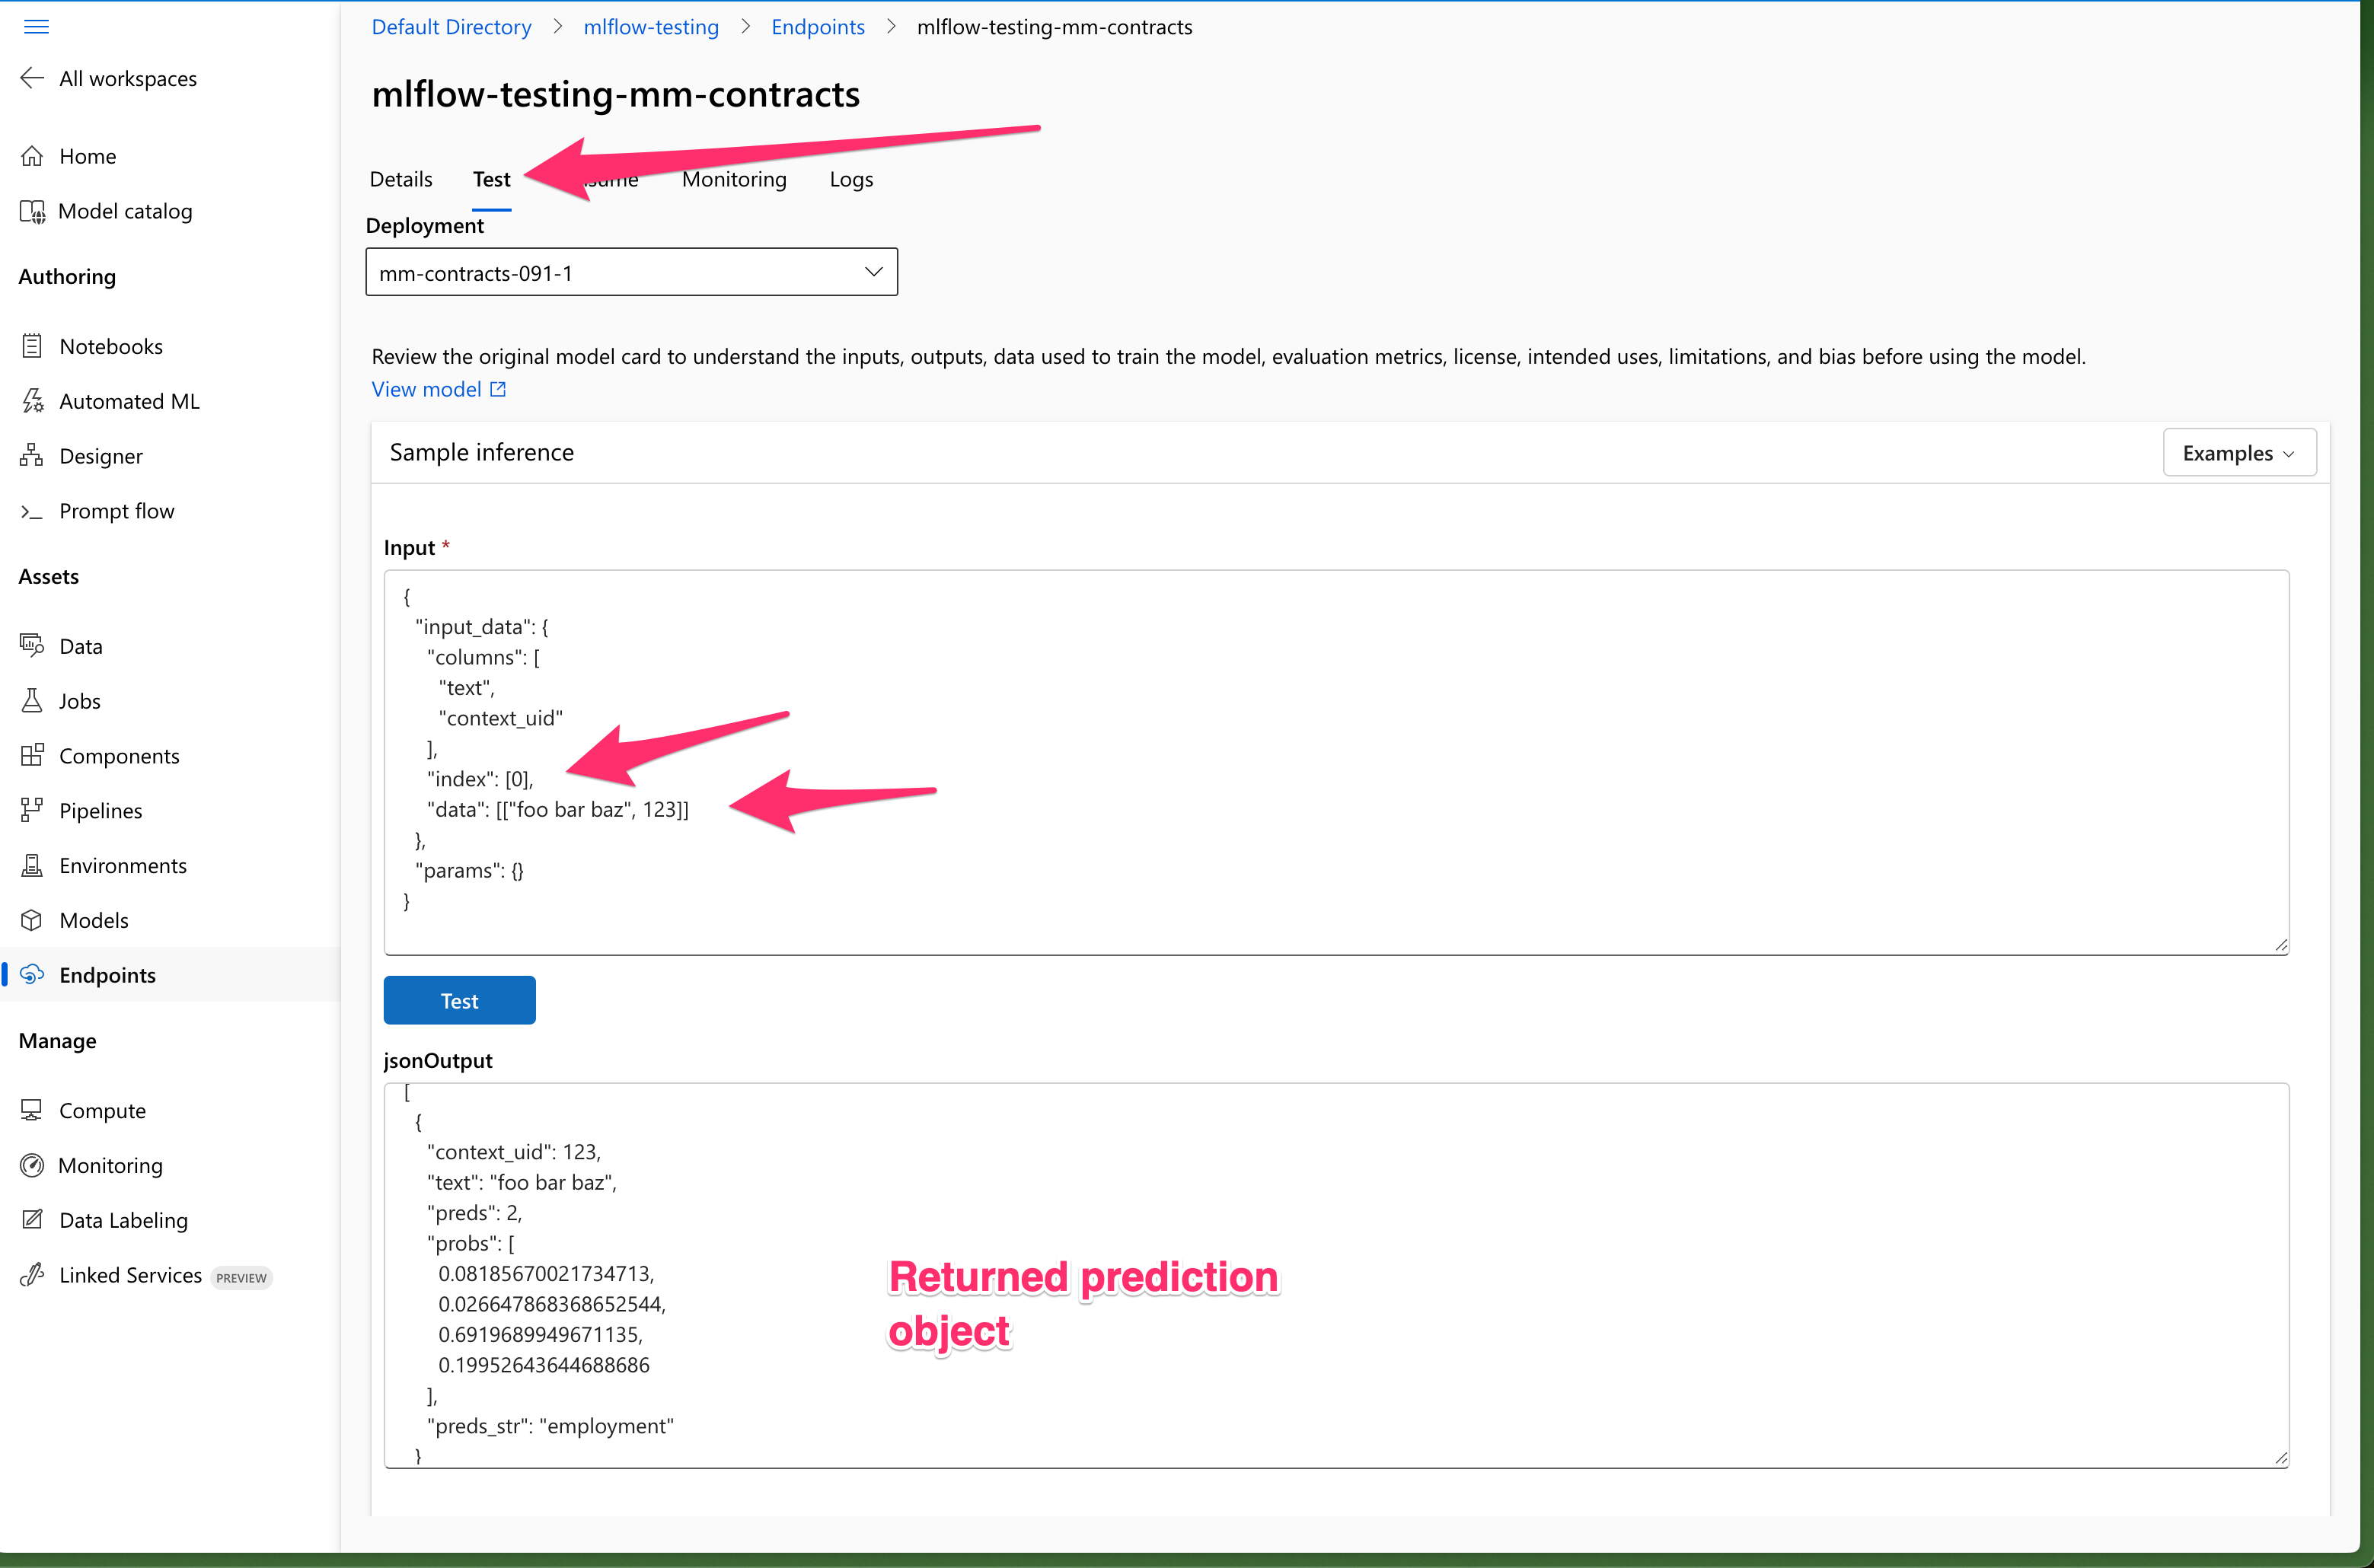Open the Logs tab
The image size is (2374, 1568).
click(x=851, y=179)
